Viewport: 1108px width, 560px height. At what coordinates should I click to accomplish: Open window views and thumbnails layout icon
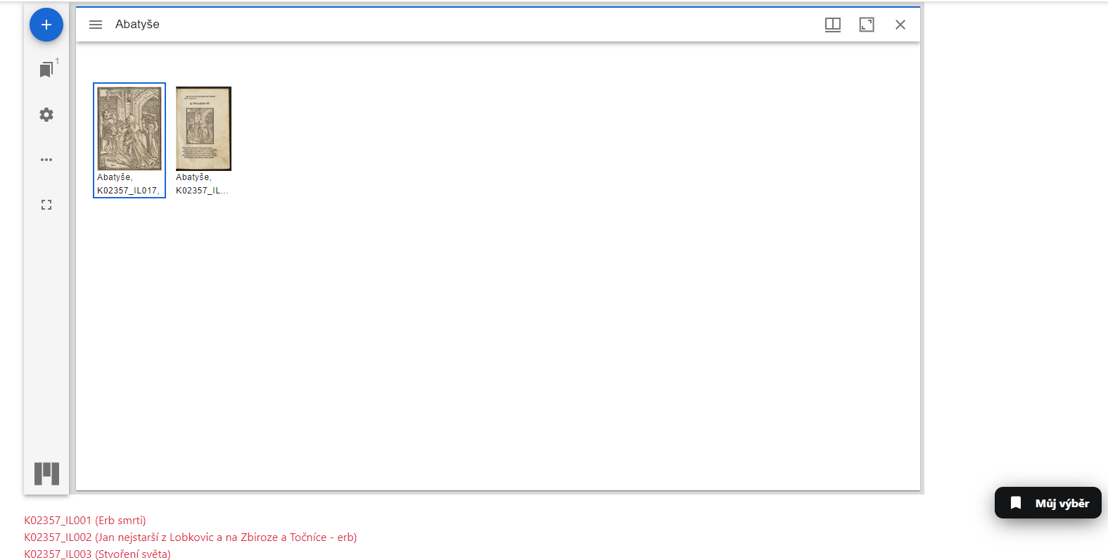click(833, 25)
